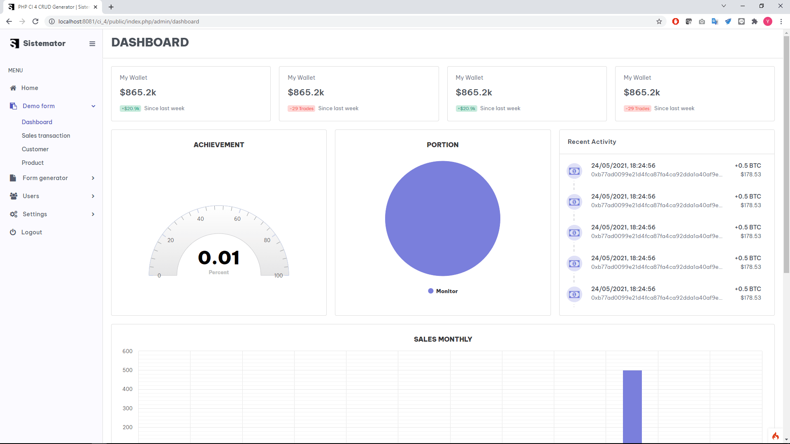790x444 pixels.
Task: Click the Users group icon
Action: (x=14, y=196)
